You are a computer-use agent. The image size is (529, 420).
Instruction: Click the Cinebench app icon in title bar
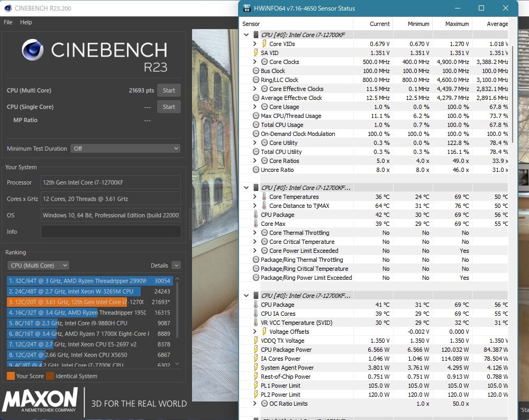[x=7, y=8]
